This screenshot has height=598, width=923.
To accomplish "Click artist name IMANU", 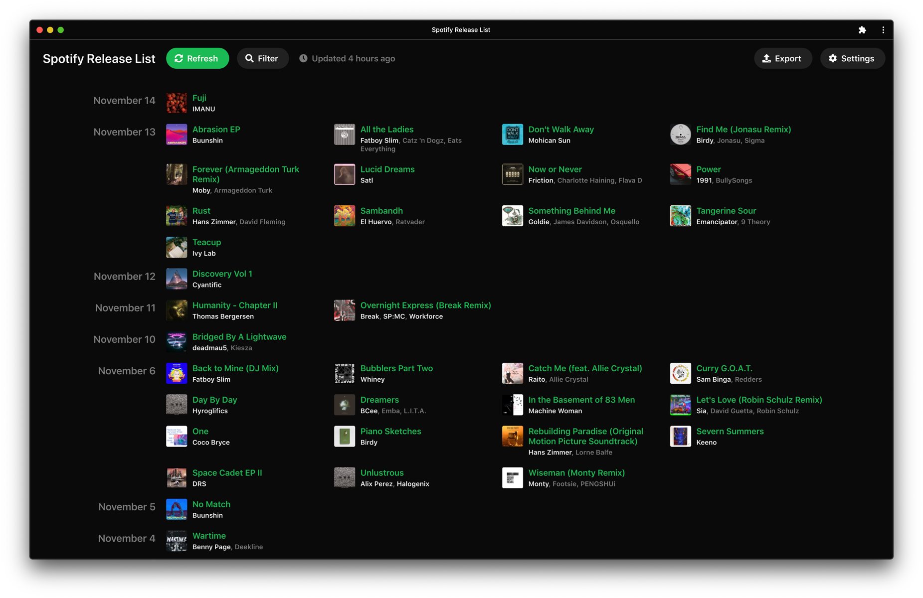I will pyautogui.click(x=204, y=109).
